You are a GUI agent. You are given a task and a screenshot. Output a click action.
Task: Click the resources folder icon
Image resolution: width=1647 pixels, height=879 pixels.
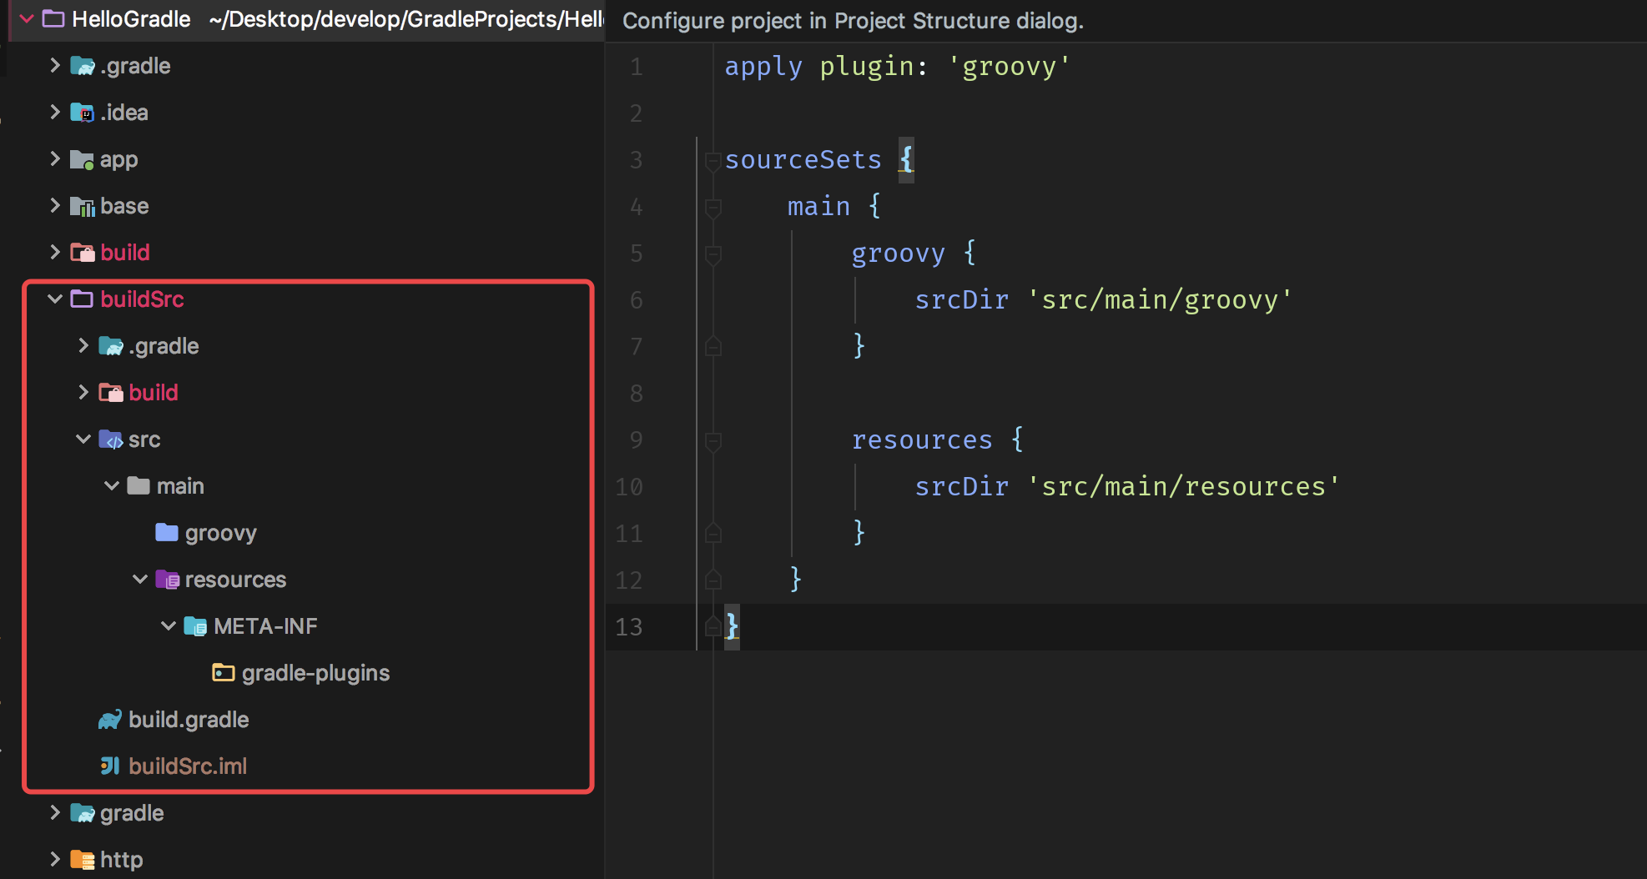click(167, 580)
